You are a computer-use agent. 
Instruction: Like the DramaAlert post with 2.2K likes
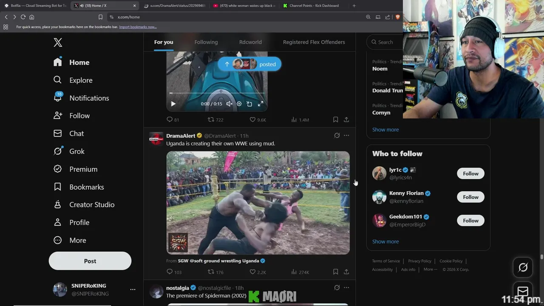(x=258, y=272)
